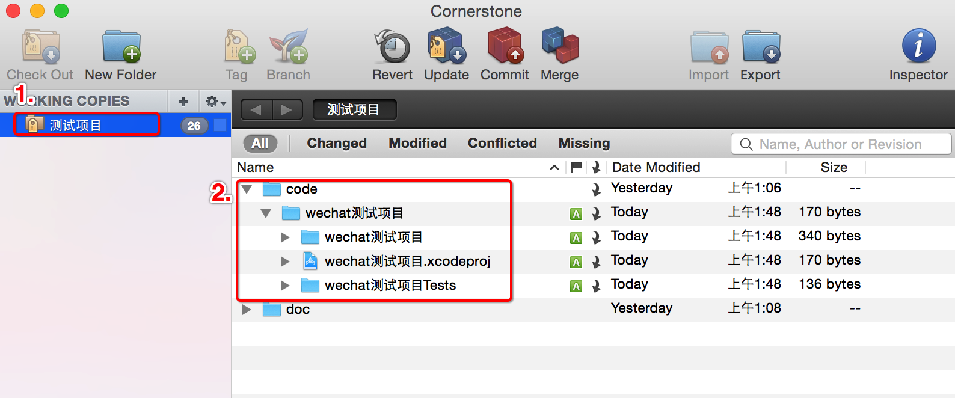
Task: Click the Export toolbar icon
Action: pyautogui.click(x=761, y=46)
